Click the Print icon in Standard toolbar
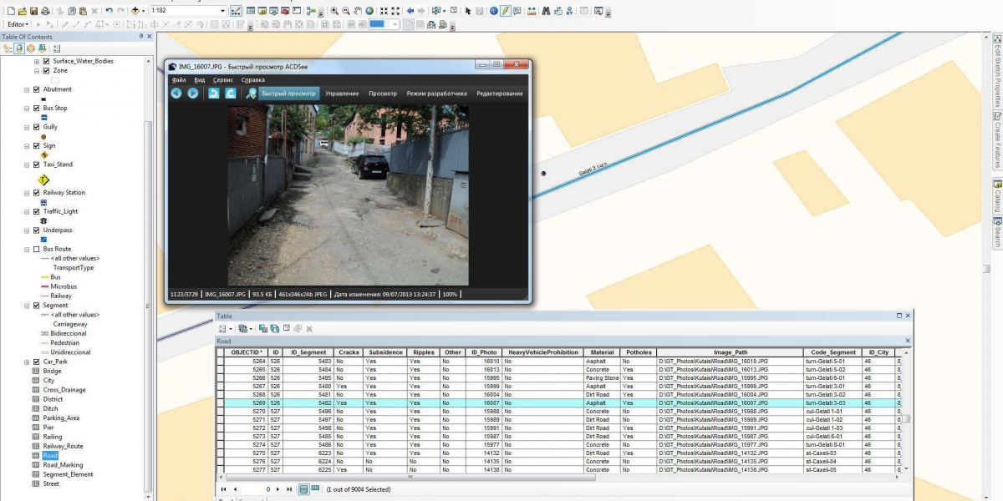This screenshot has width=1003, height=501. click(45, 11)
